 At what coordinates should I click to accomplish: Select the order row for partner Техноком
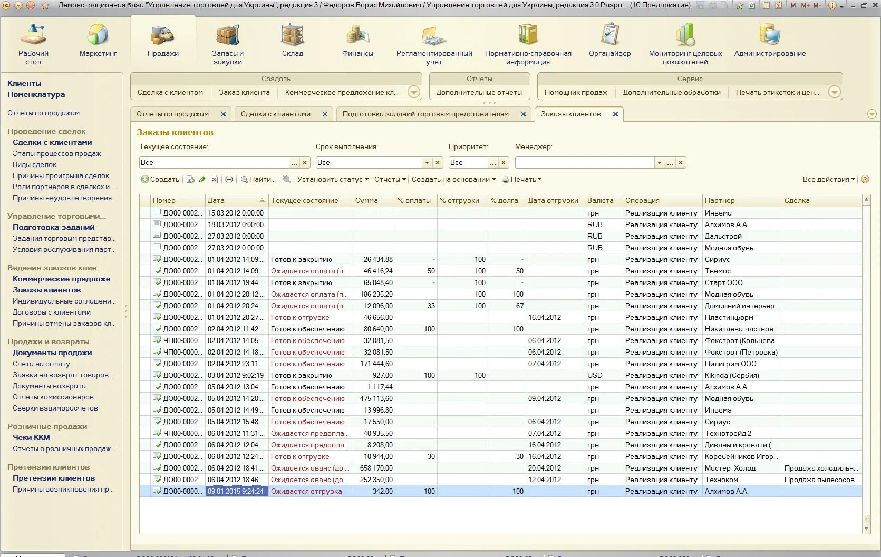tap(501, 480)
